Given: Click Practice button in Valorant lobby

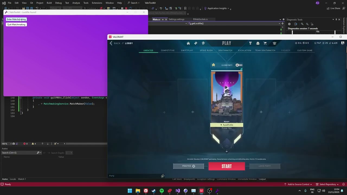Looking at the screenshot, I should [x=188, y=166].
